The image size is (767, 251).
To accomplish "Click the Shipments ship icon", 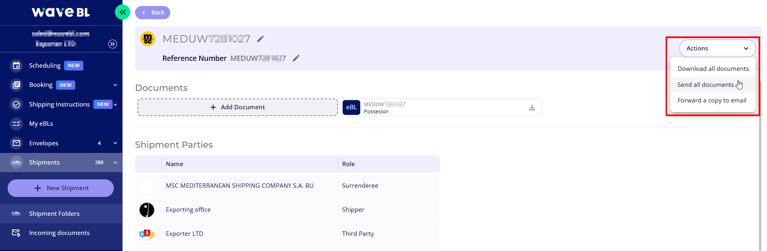I will [x=16, y=162].
